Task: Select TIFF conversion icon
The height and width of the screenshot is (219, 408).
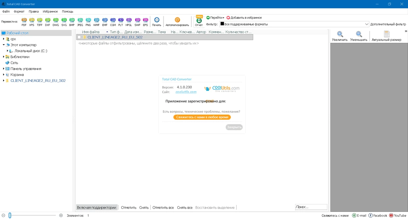Action: 40,22
